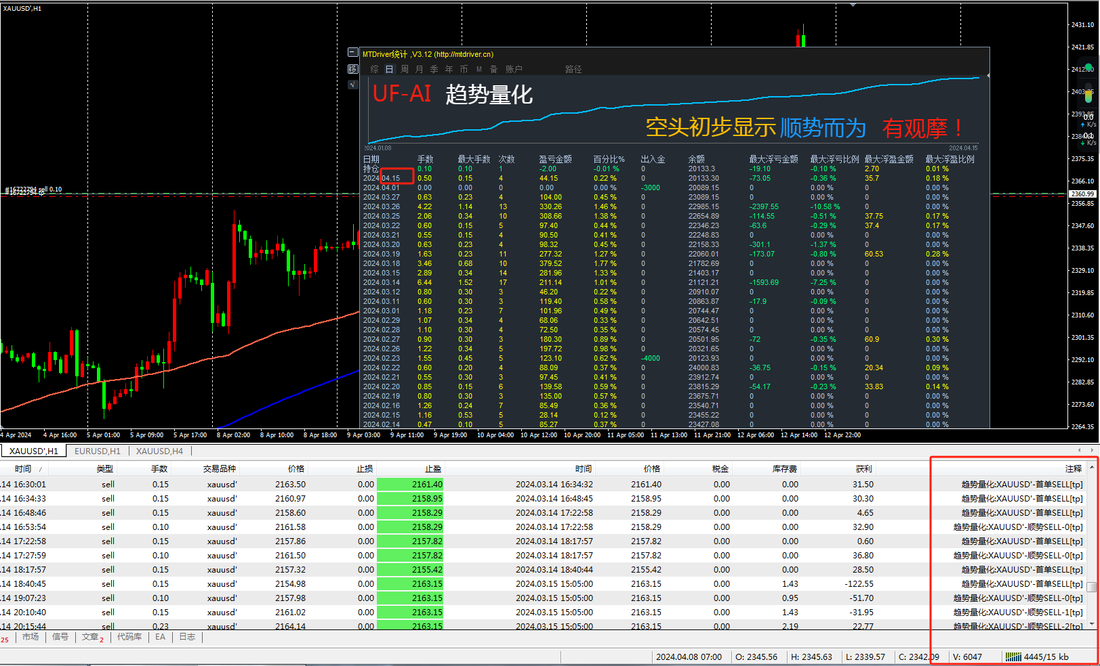Click the profit value -122.55
This screenshot has height=666, width=1100.
859,583
